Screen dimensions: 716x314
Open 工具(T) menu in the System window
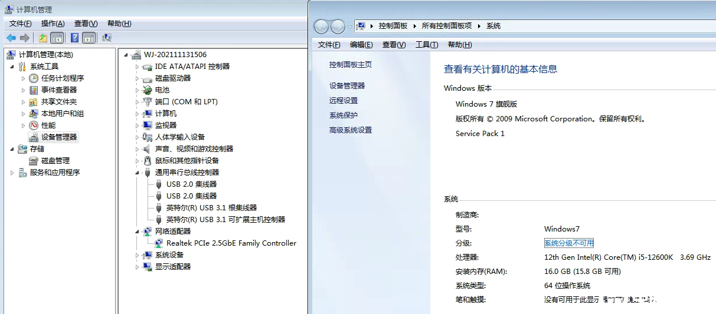pyautogui.click(x=427, y=45)
